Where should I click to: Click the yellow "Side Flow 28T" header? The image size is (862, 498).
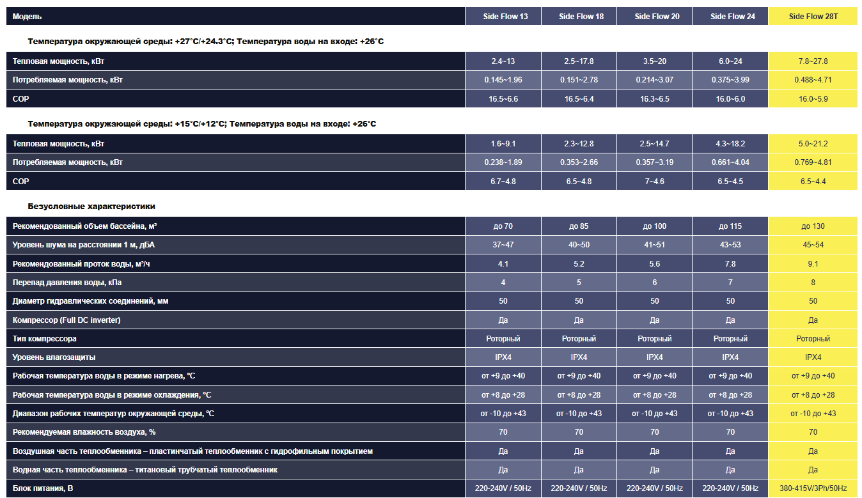[x=813, y=17]
